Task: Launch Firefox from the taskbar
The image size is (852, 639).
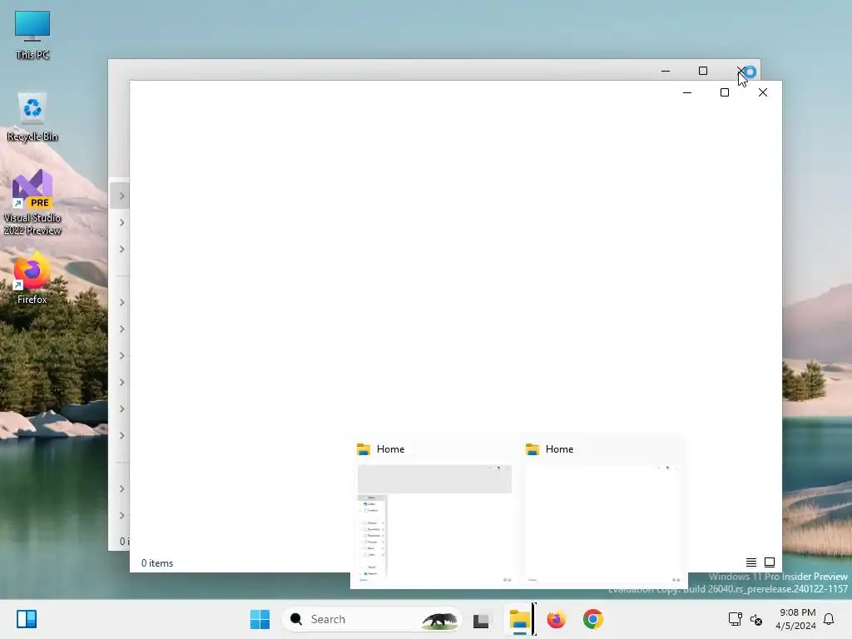Action: [556, 619]
